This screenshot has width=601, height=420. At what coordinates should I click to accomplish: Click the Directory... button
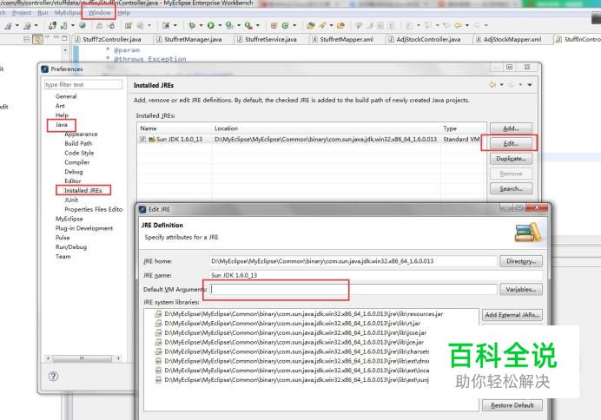[x=521, y=261]
